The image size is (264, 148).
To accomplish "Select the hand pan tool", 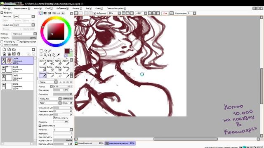I will 54,55.
